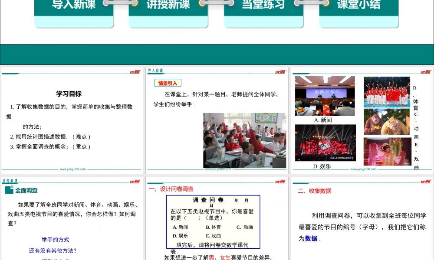Click the 优翼 logo on the 收集数据 slide
The width and height of the screenshot is (434, 260).
tap(425, 182)
